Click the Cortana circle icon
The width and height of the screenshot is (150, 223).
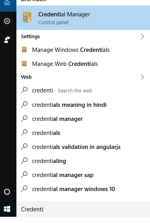click(7, 192)
